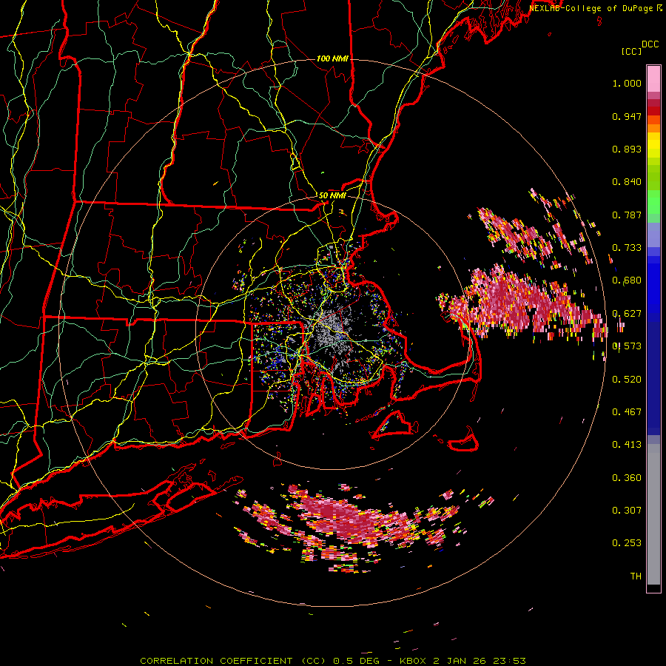Select the 0.573 scale value
Screen dimensions: 666x666
coord(627,346)
